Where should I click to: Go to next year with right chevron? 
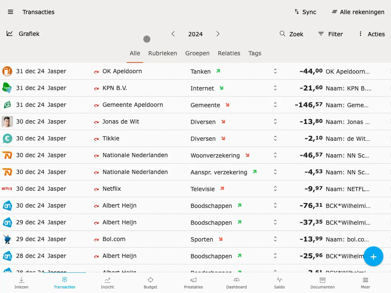pyautogui.click(x=218, y=34)
